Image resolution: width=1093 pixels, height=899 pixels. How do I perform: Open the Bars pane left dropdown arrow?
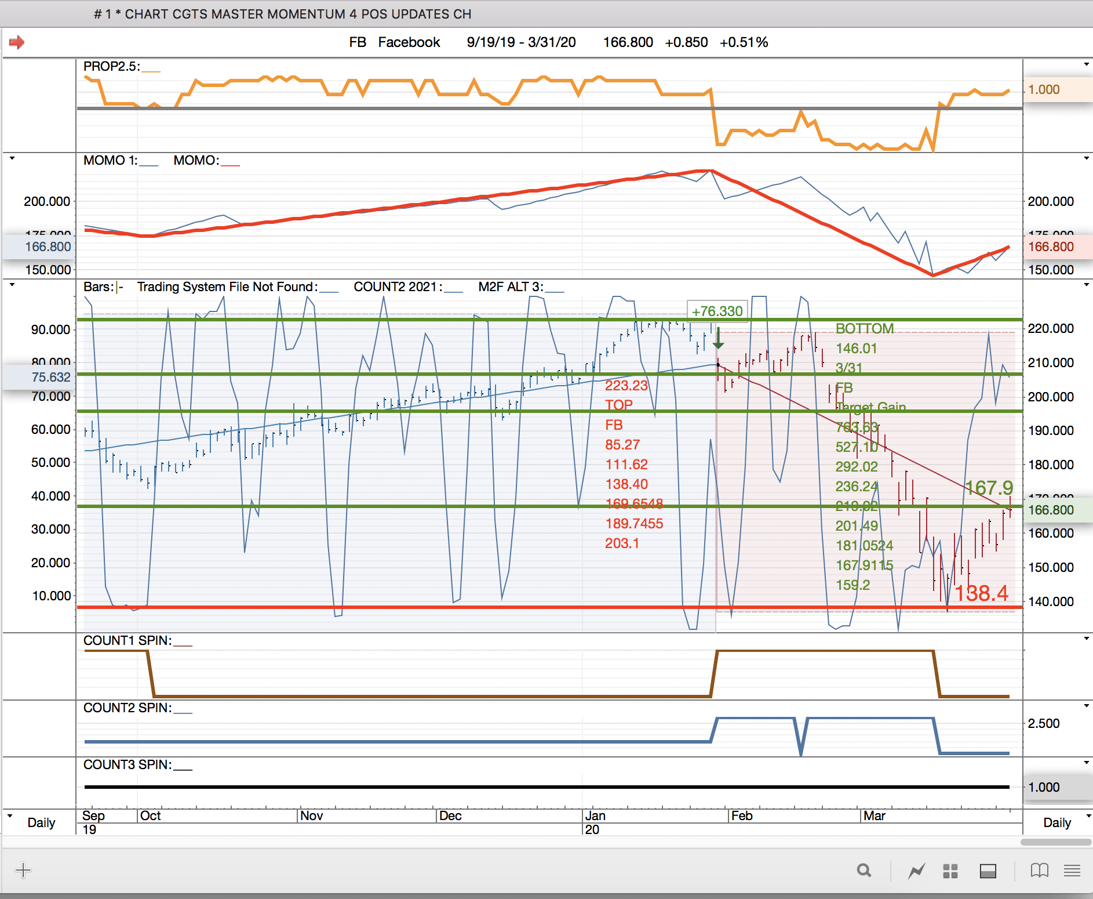click(x=12, y=285)
